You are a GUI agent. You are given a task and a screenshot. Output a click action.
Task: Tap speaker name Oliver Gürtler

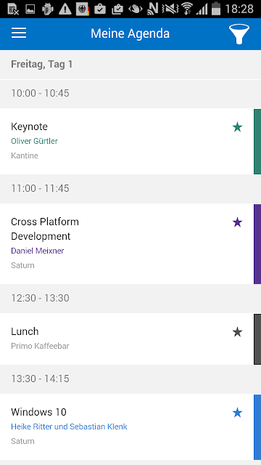(x=34, y=141)
